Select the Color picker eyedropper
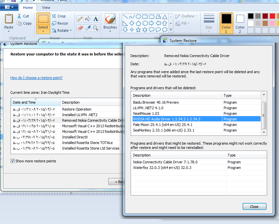Screen dimensions: 279x224 click(x=88, y=28)
